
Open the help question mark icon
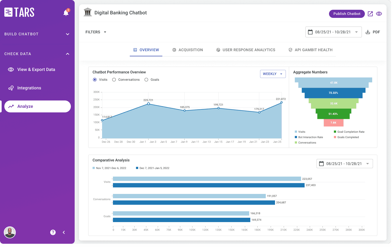[x=53, y=233]
